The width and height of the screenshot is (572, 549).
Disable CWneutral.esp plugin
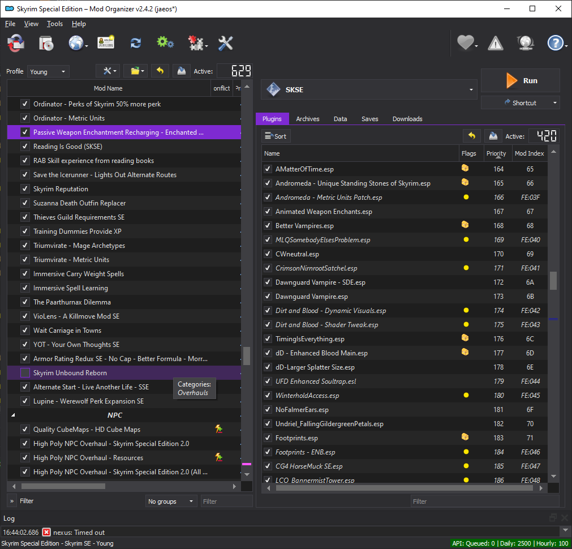pyautogui.click(x=268, y=254)
